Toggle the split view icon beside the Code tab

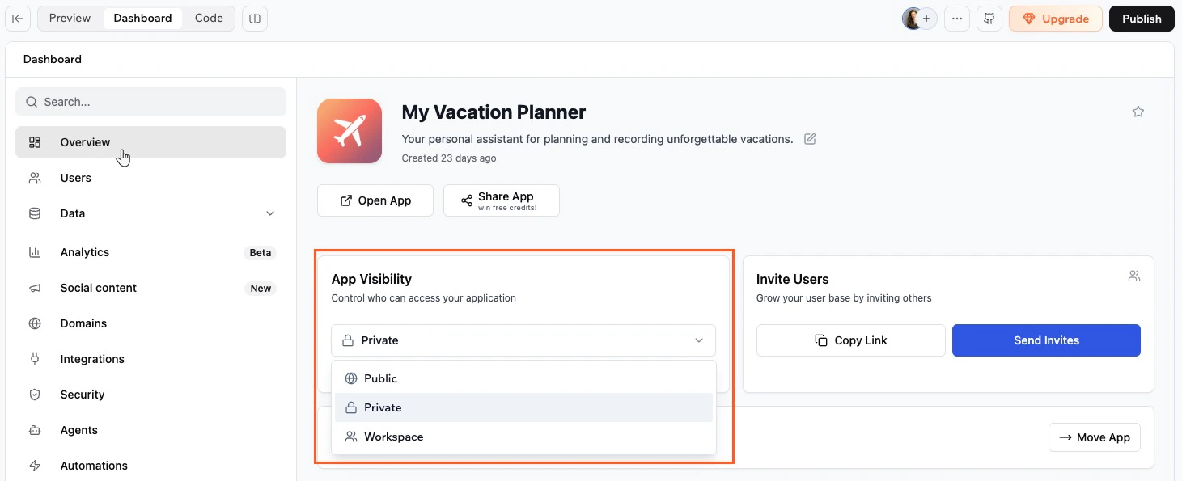click(x=254, y=18)
